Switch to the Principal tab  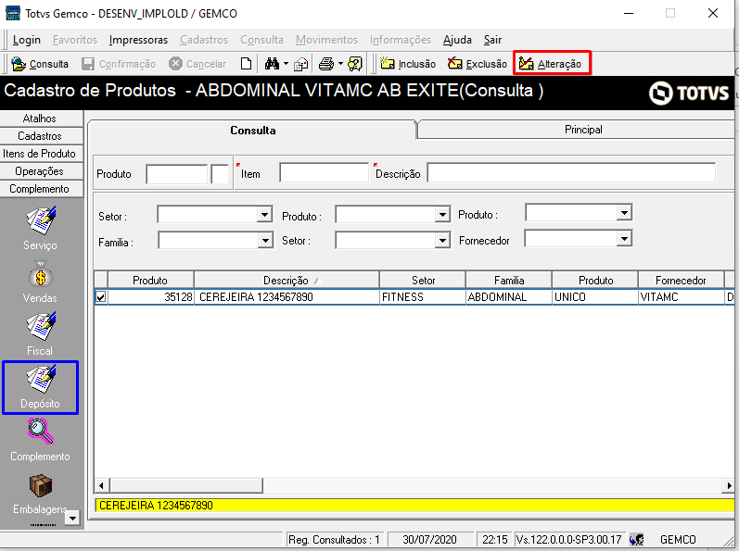click(x=576, y=130)
